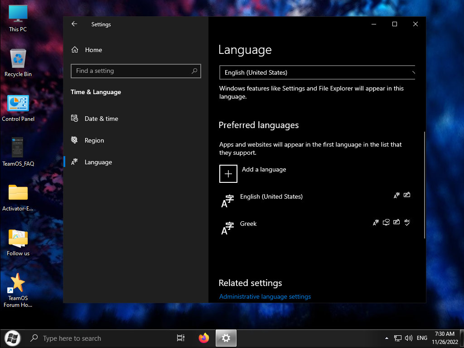Open Firefox from the taskbar
The image size is (464, 348).
pos(204,338)
